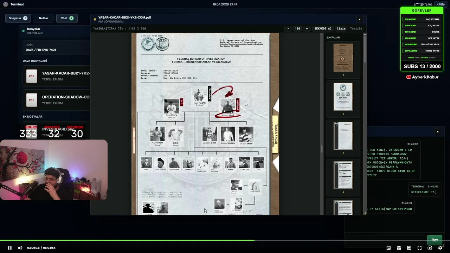
Task: Click PDF icon of YASAR-KACAR file
Action: point(32,76)
